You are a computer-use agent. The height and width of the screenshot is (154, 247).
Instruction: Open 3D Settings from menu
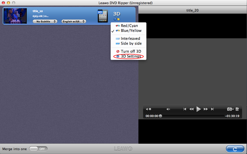click(x=129, y=56)
